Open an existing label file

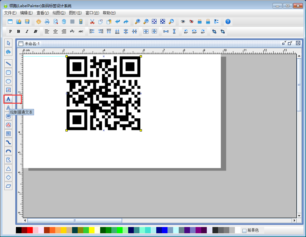pos(19,22)
